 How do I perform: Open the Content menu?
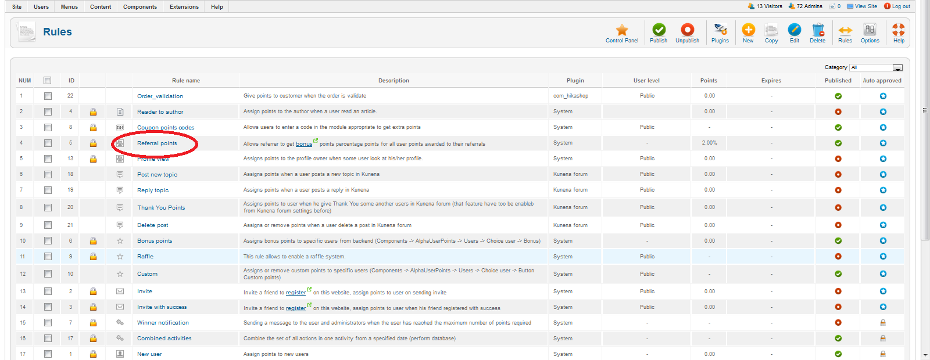tap(101, 7)
